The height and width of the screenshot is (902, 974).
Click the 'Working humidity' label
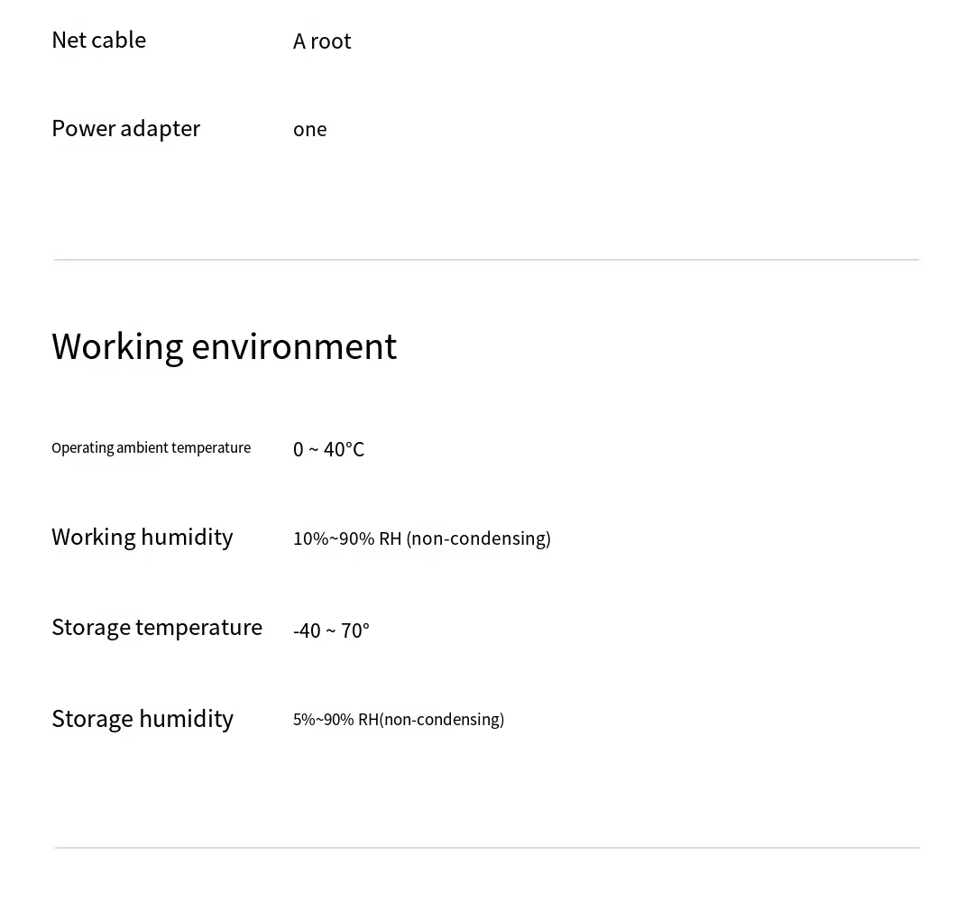coord(142,538)
